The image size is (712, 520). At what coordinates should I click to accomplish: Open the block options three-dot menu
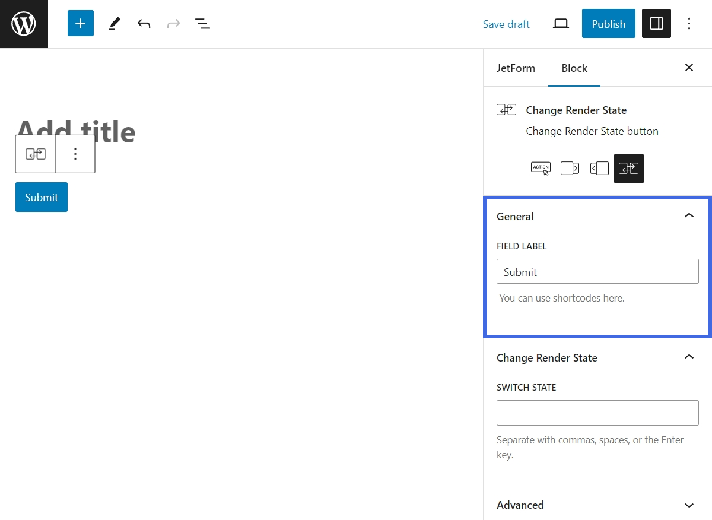(75, 154)
